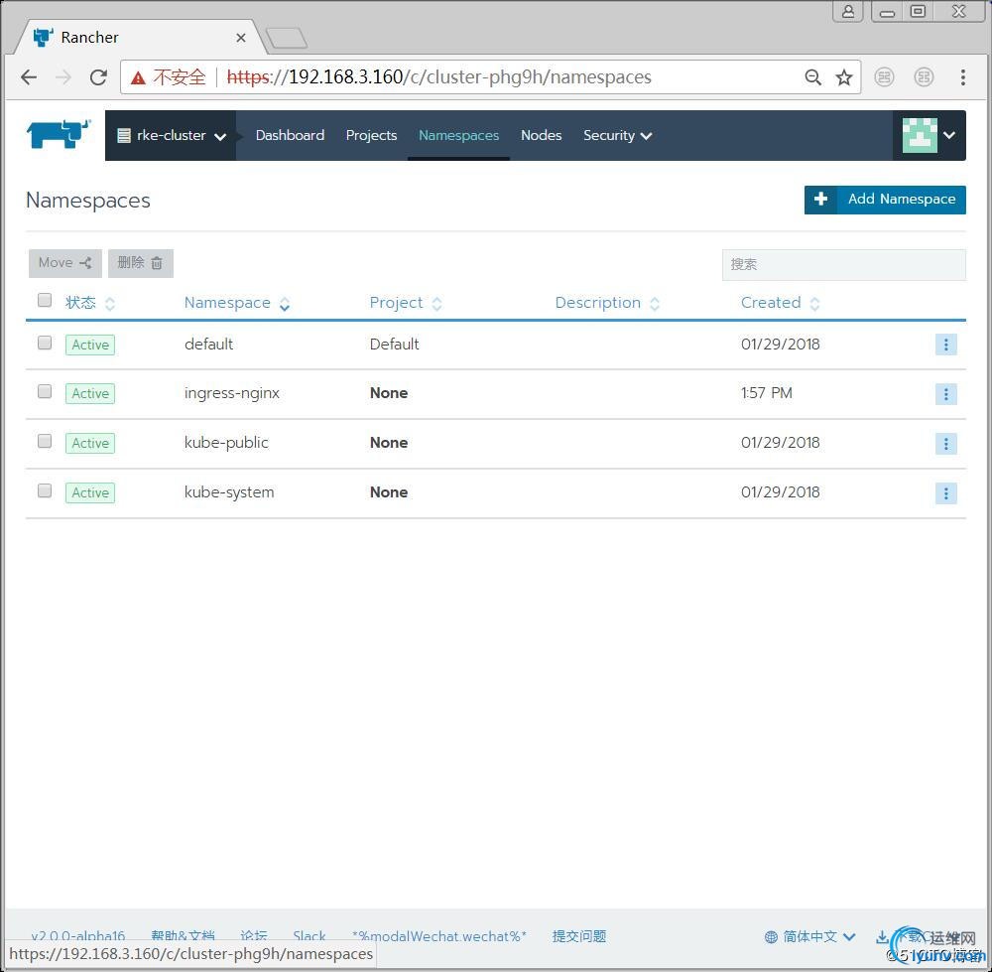Close the Rancher browser tab

[240, 38]
